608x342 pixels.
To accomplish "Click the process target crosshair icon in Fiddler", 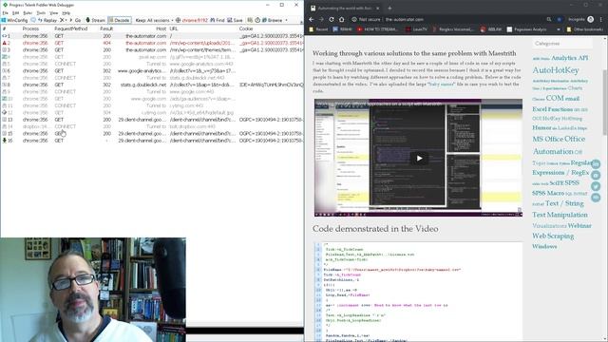I will pyautogui.click(x=178, y=20).
